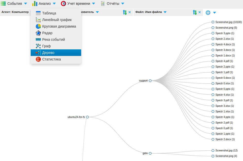Click the Файл: Имя файла grouping label
This screenshot has width=243, height=161.
pos(148,12)
